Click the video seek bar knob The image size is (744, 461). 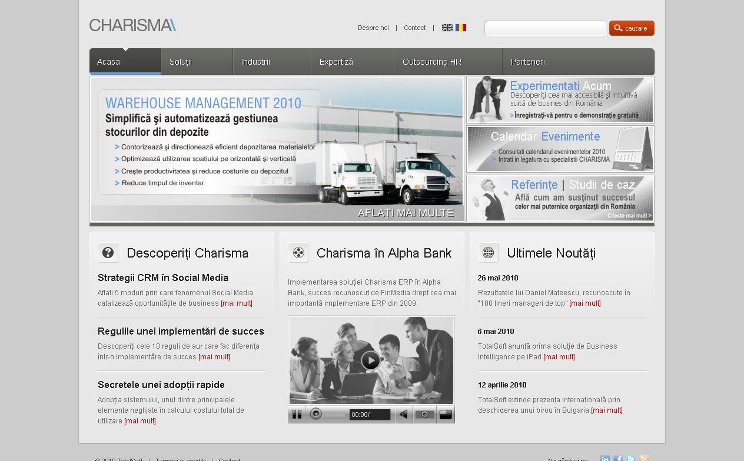(x=316, y=414)
